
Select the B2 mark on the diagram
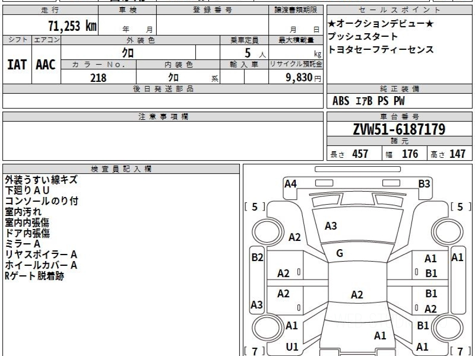point(257,258)
